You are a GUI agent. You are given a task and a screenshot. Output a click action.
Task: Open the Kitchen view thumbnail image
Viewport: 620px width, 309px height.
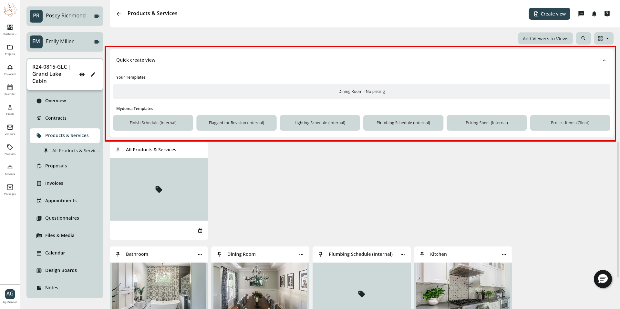[x=463, y=286]
